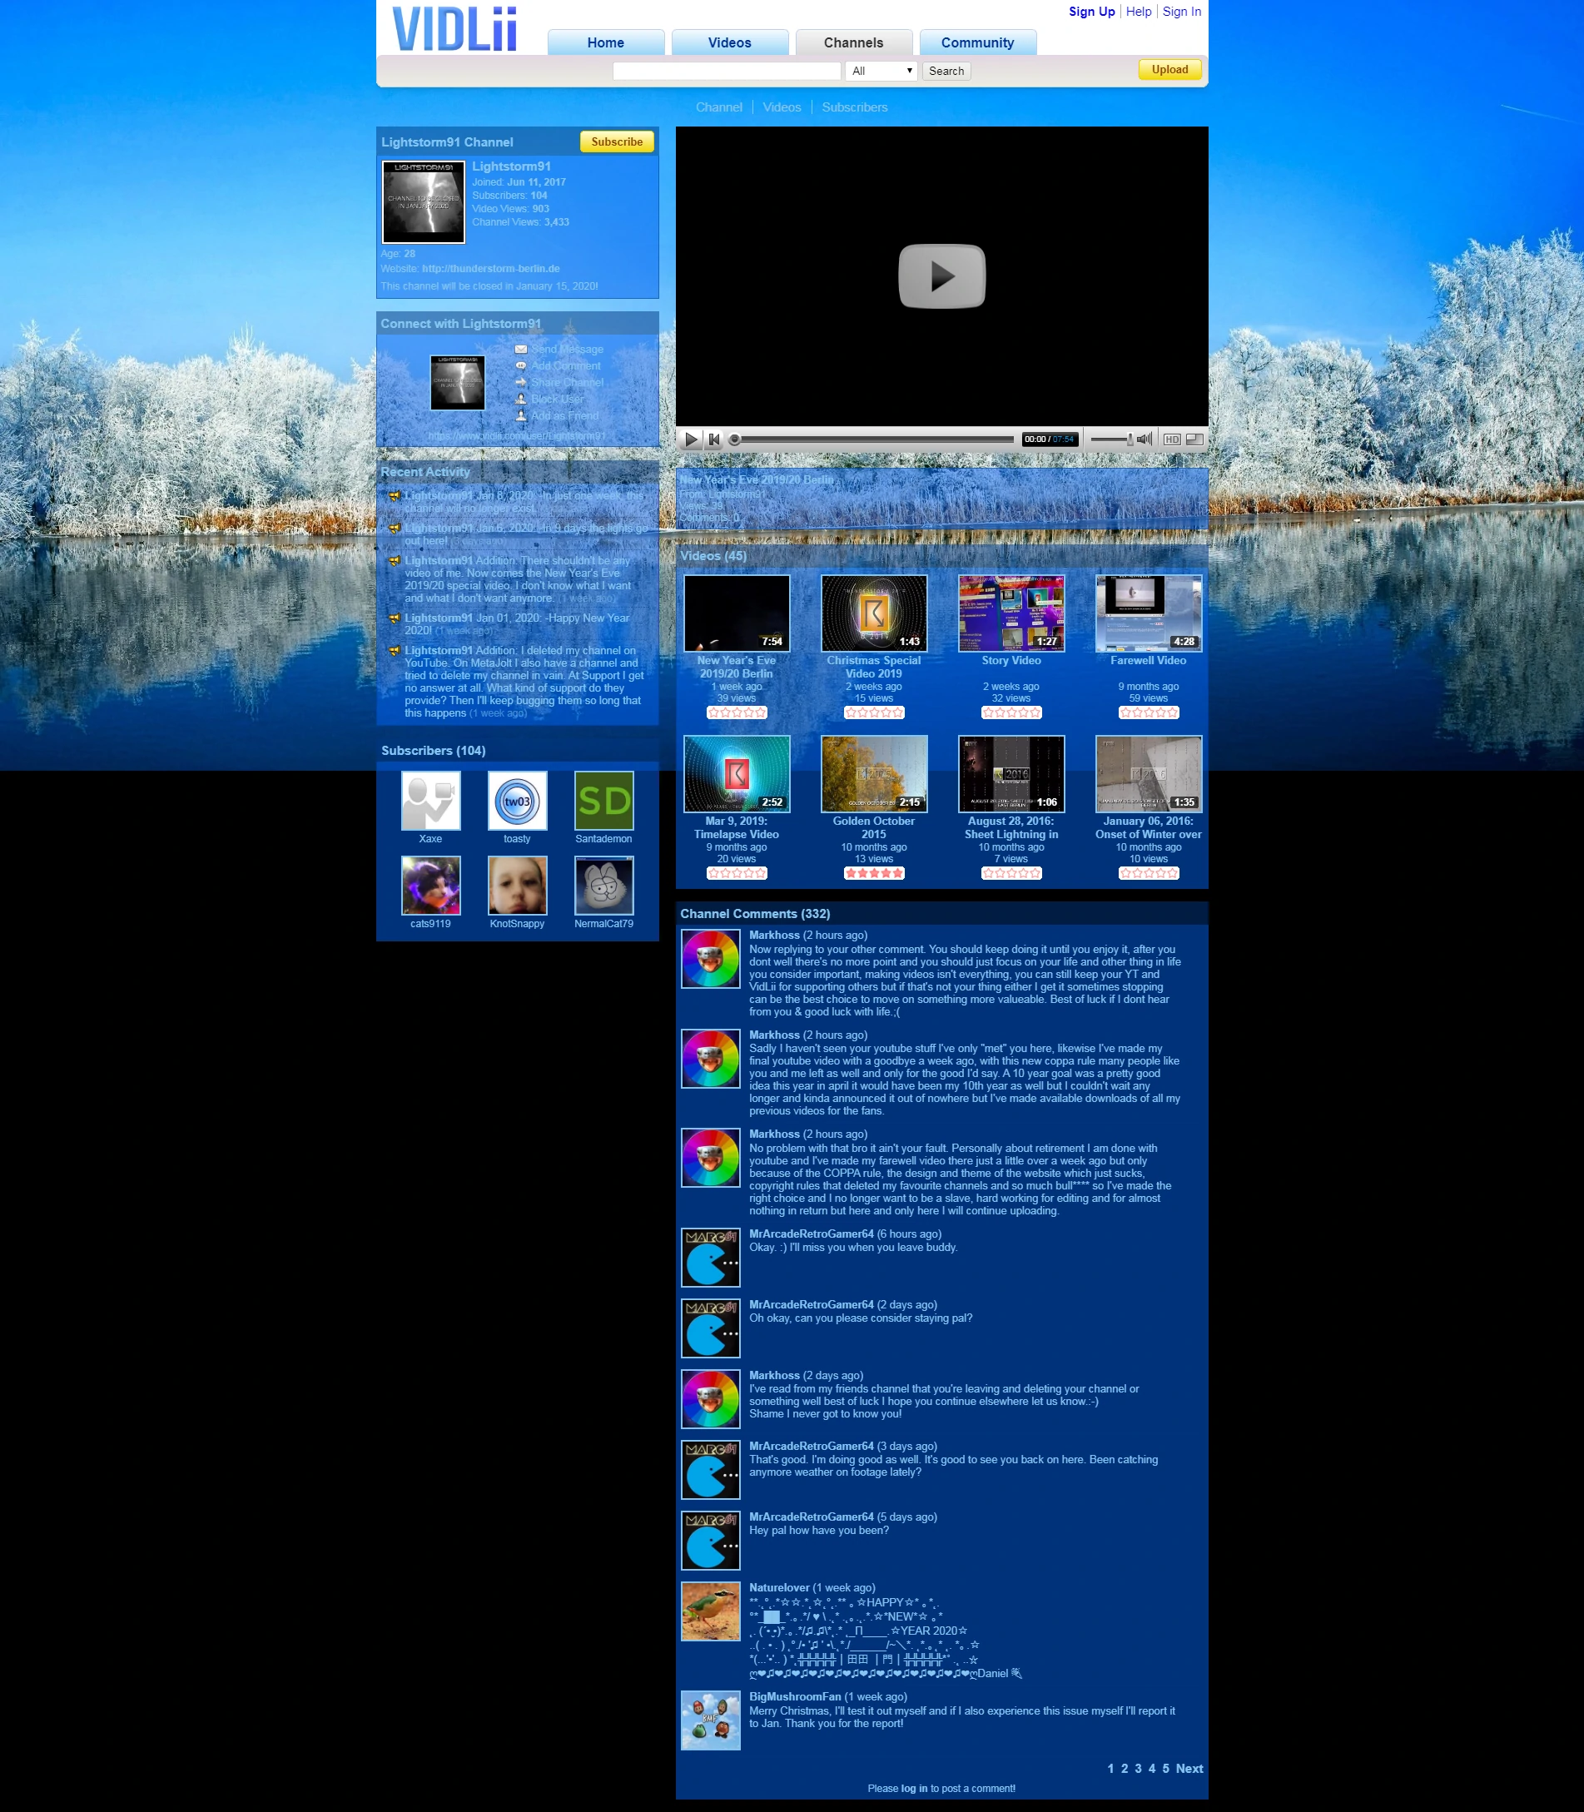Click the Send Message envelope icon
1584x1812 pixels.
520,349
